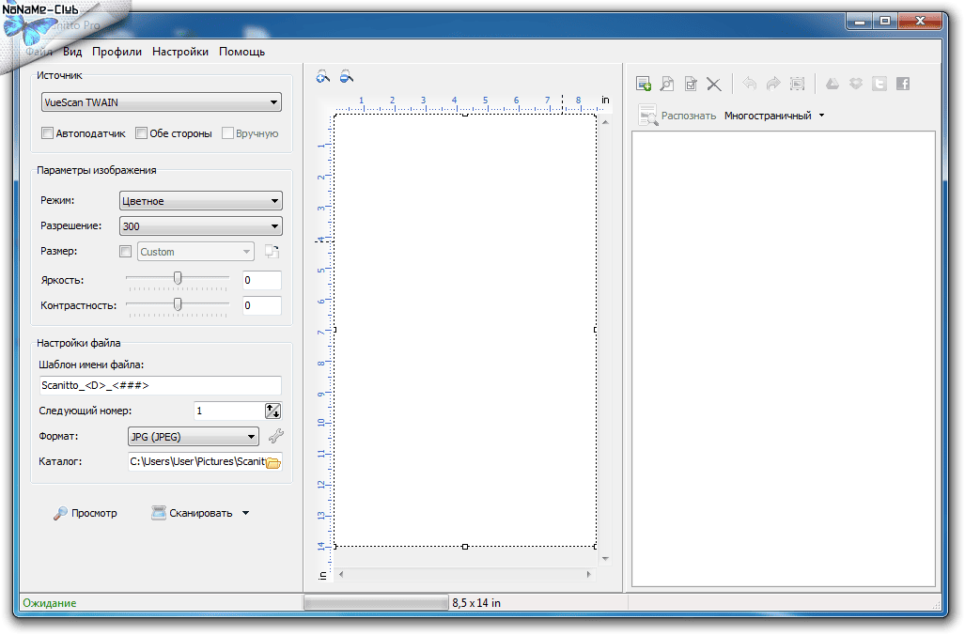The width and height of the screenshot is (965, 636).
Task: Open the Настройки menu
Action: [x=180, y=52]
